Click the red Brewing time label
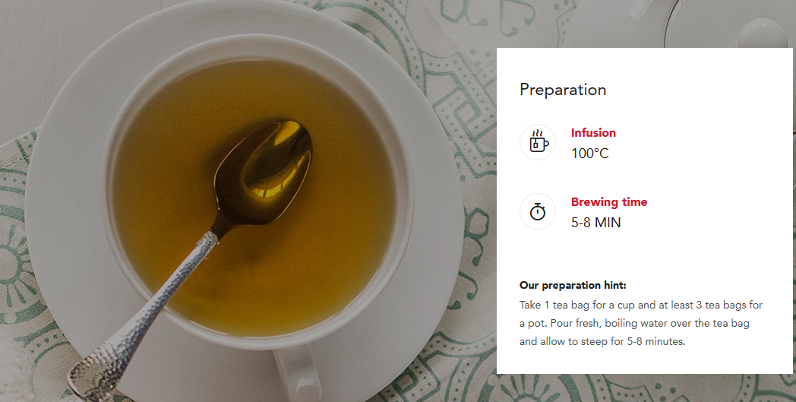Image resolution: width=796 pixels, height=402 pixels. coord(608,202)
